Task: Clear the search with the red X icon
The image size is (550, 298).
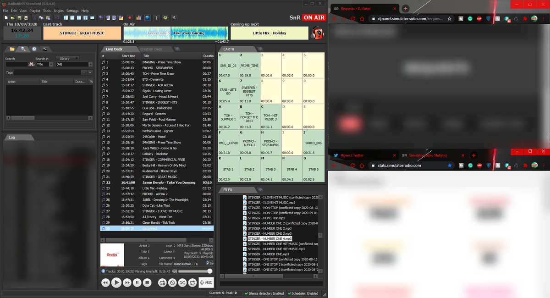Action: pyautogui.click(x=31, y=64)
